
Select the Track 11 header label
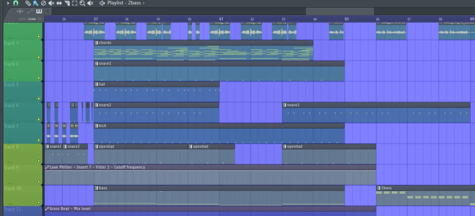pos(12,209)
